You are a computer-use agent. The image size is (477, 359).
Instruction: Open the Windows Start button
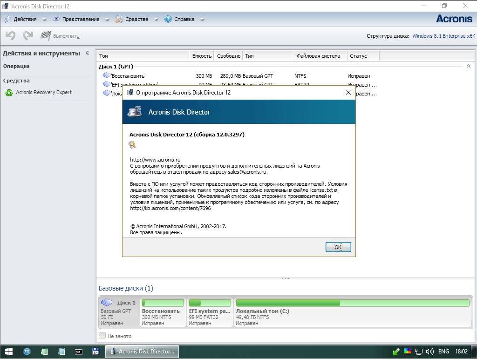(x=9, y=352)
